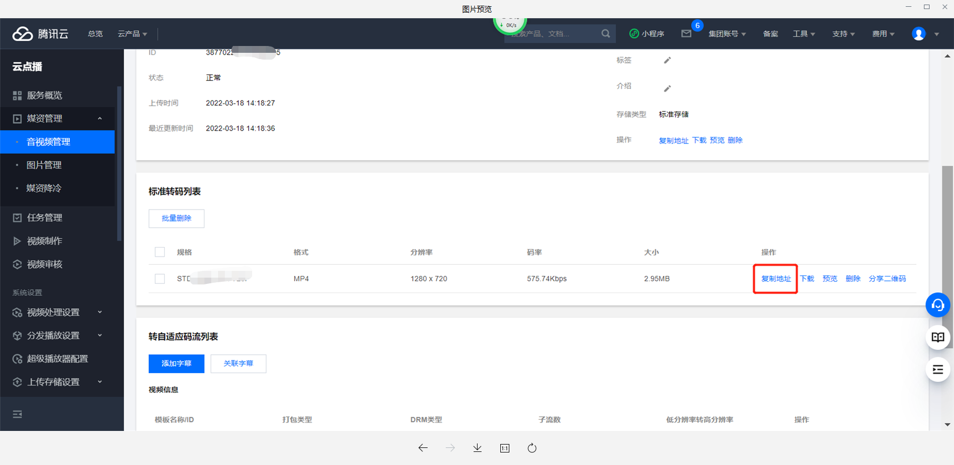Click 复制地址 in the transcode row
The width and height of the screenshot is (954, 465).
click(x=776, y=279)
